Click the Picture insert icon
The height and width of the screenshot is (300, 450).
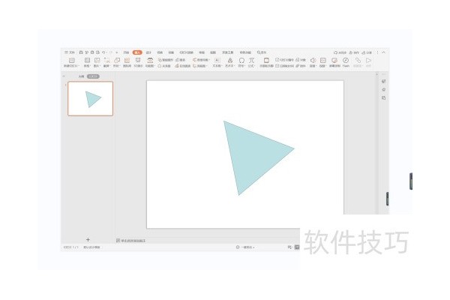click(97, 60)
